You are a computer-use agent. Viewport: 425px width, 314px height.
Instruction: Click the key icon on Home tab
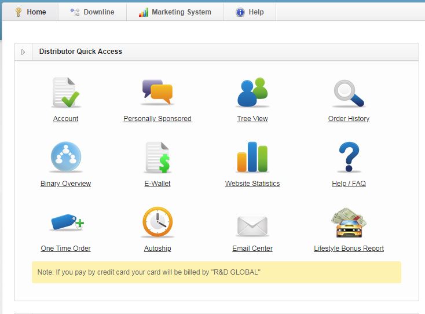pyautogui.click(x=19, y=12)
